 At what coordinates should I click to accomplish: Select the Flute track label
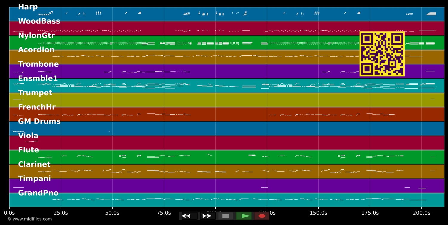pos(28,150)
